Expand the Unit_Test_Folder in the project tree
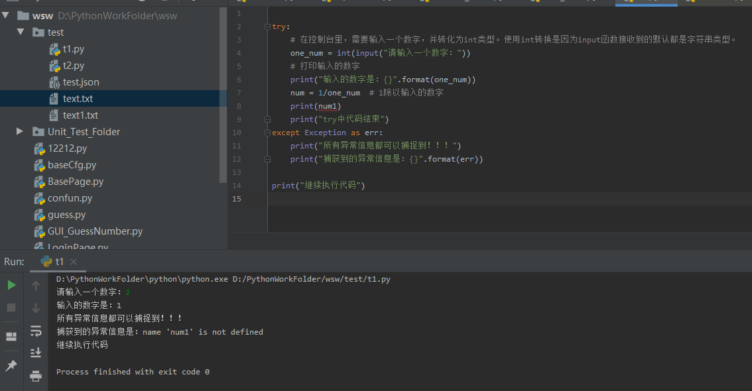 tap(19, 131)
